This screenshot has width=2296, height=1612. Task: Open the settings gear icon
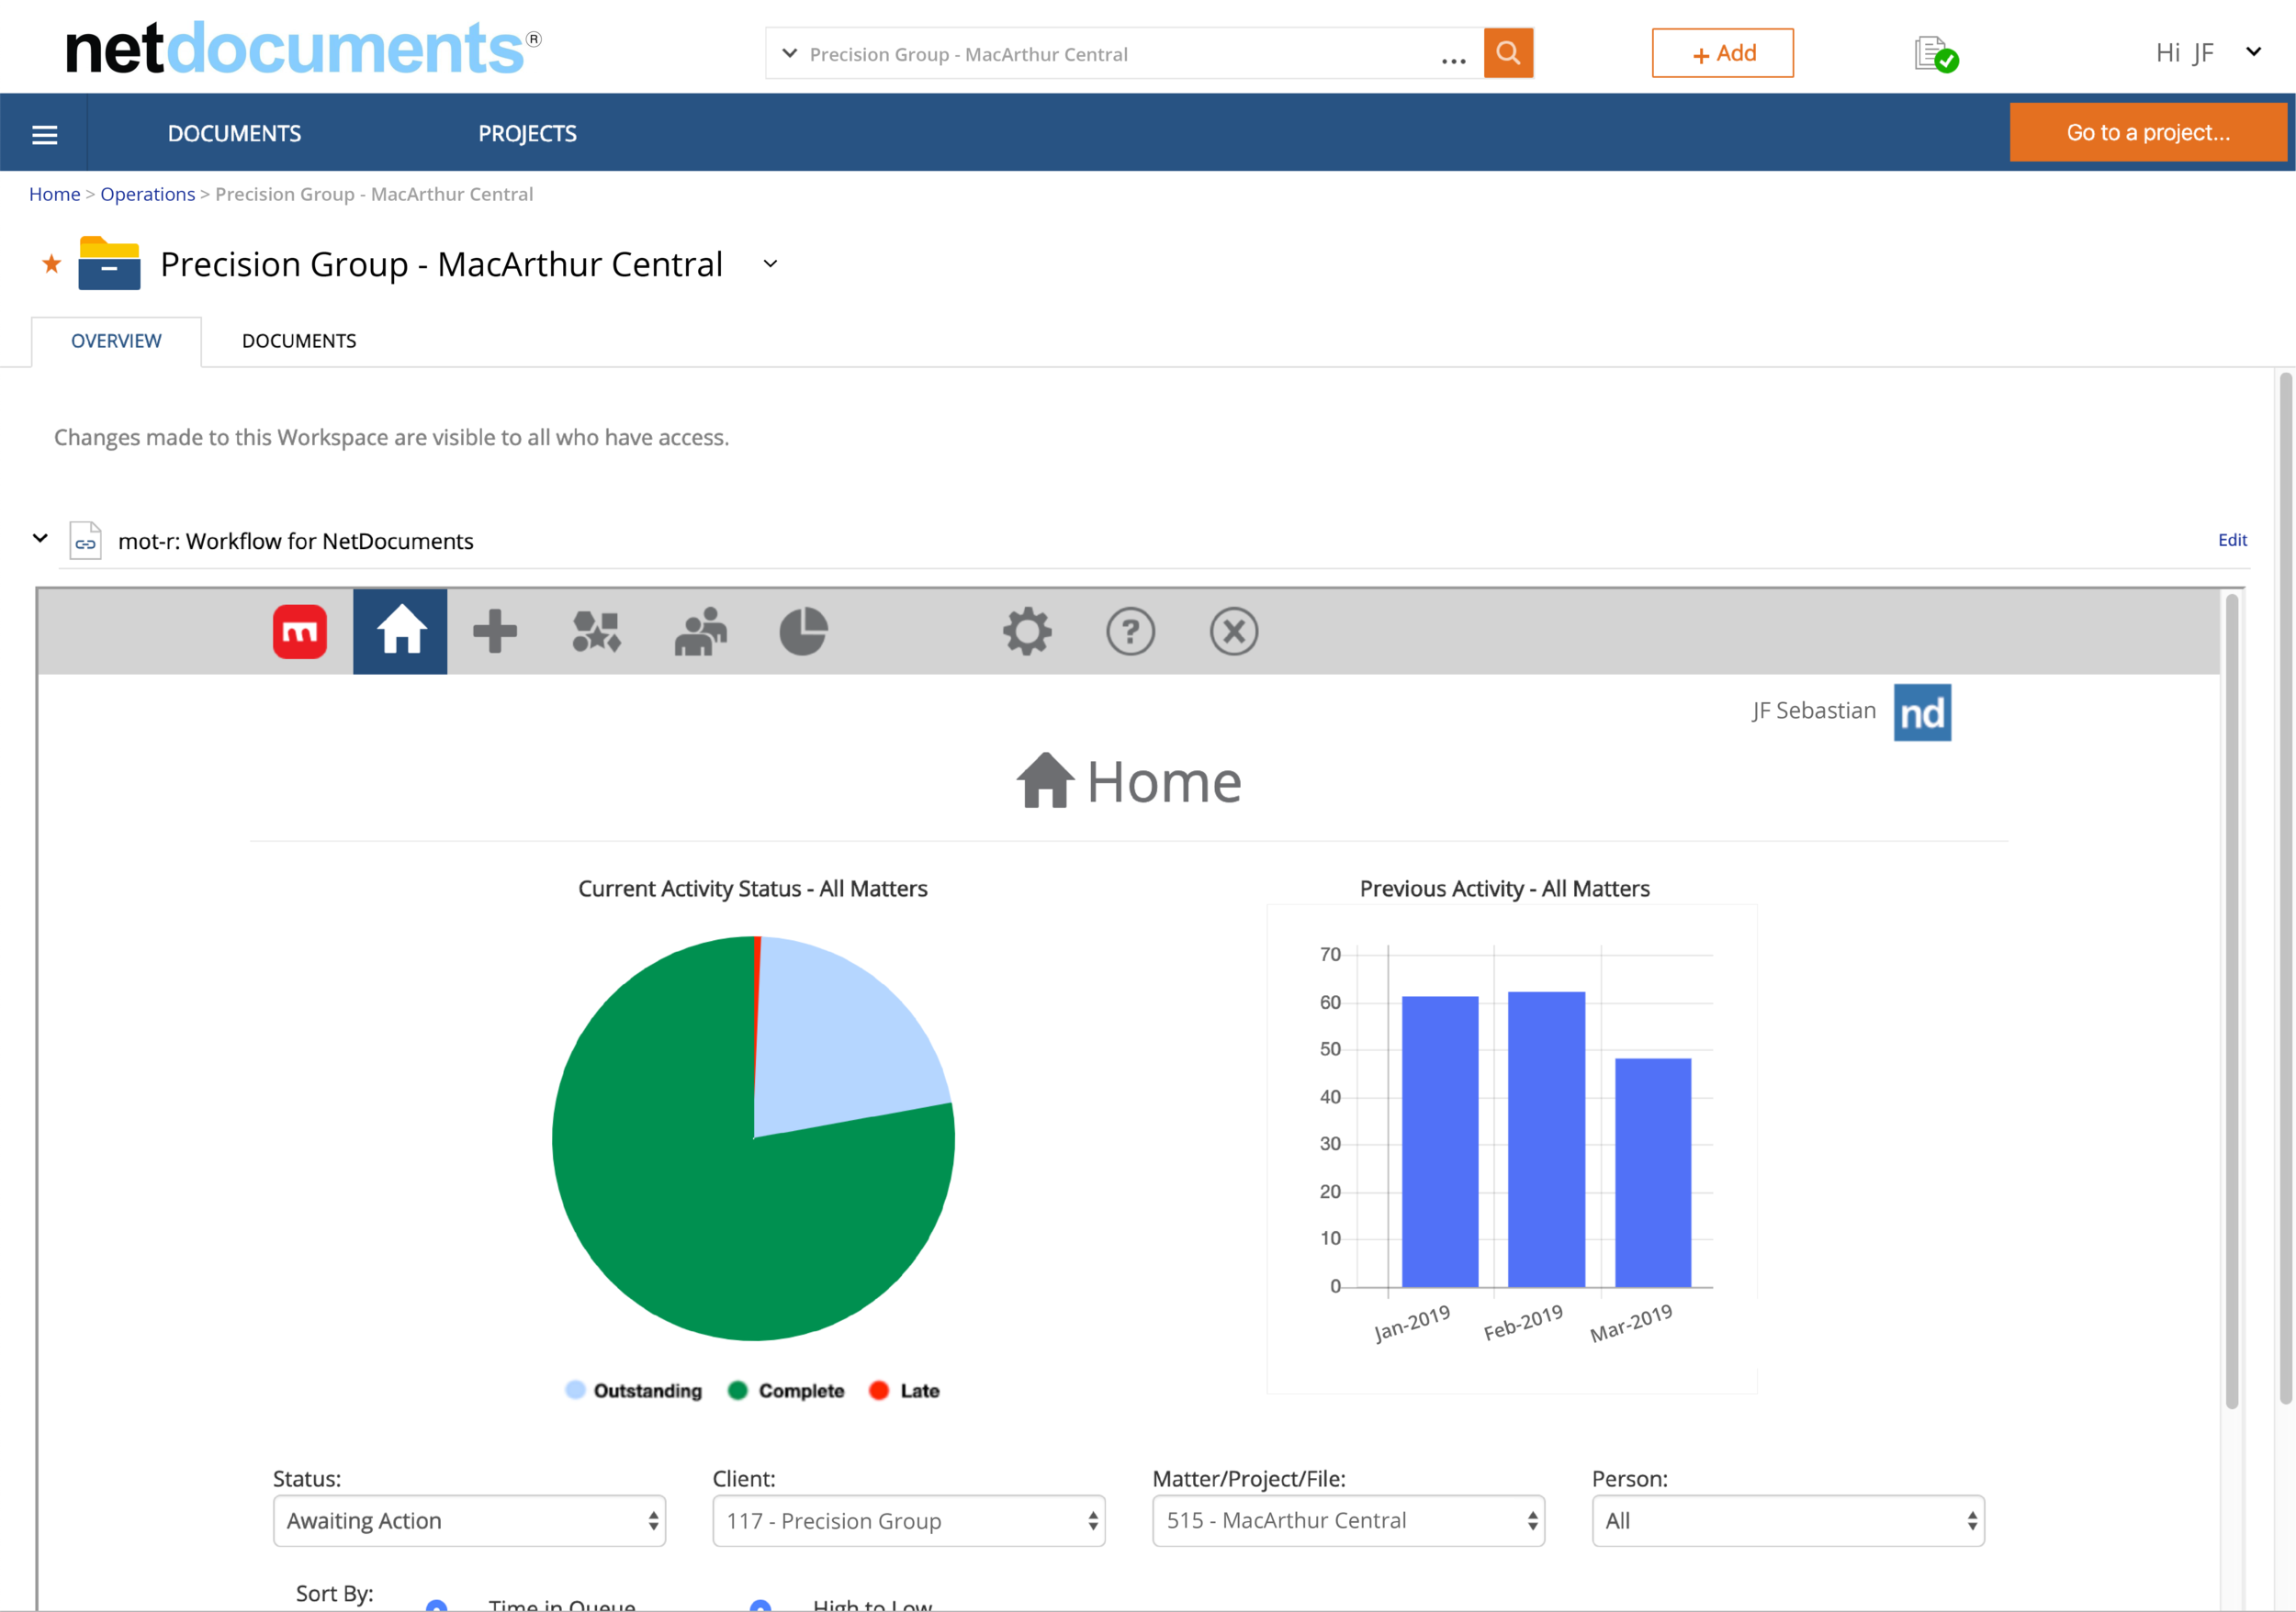click(x=1027, y=632)
